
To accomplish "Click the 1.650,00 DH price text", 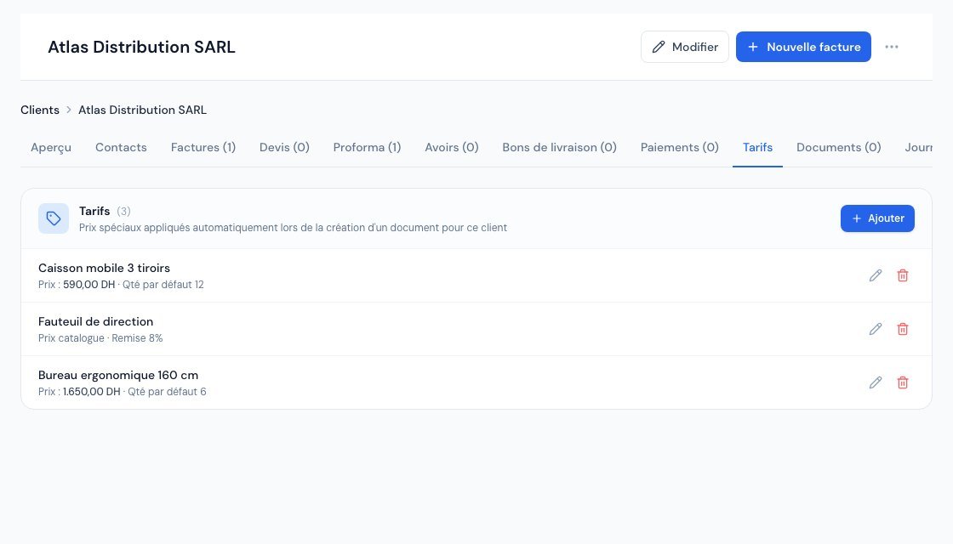I will tap(92, 392).
